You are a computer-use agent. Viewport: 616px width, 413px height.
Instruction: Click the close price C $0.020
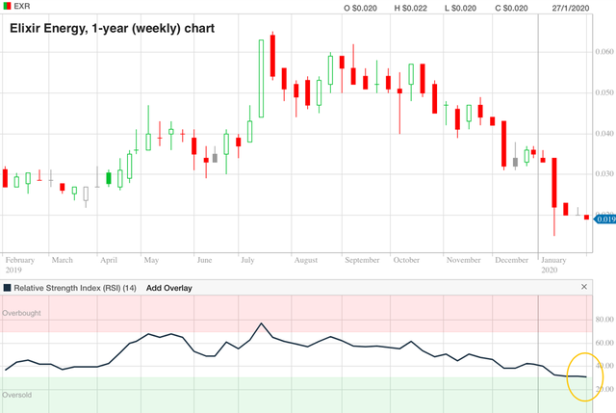point(511,9)
